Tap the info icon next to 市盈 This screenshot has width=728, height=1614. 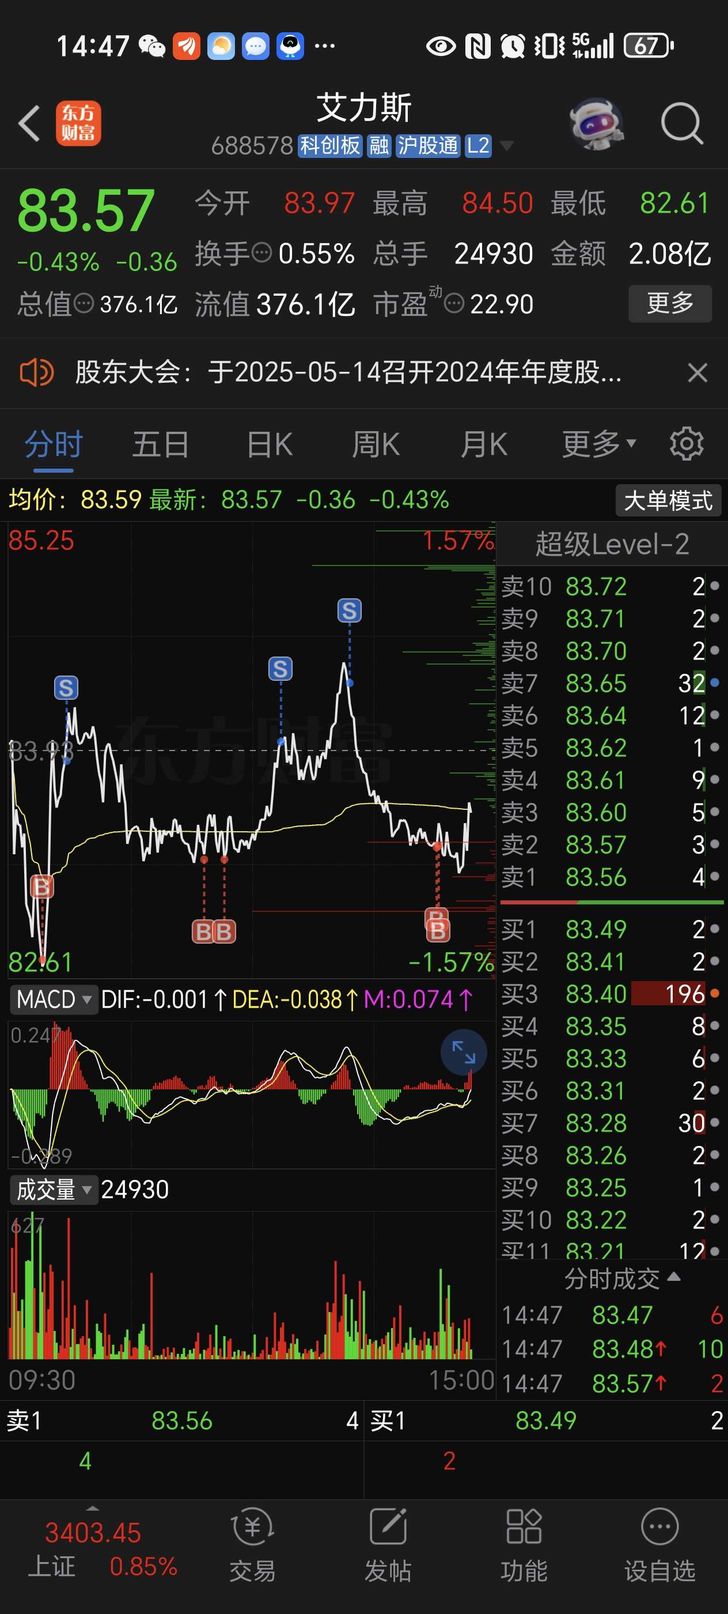click(x=454, y=304)
